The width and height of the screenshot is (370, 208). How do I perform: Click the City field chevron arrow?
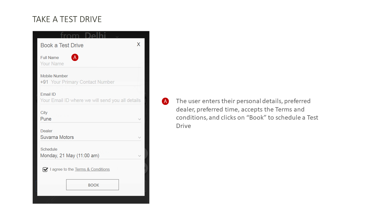pos(139,119)
